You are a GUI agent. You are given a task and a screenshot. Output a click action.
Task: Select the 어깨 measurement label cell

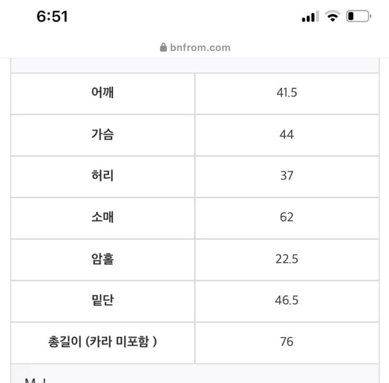pyautogui.click(x=103, y=92)
